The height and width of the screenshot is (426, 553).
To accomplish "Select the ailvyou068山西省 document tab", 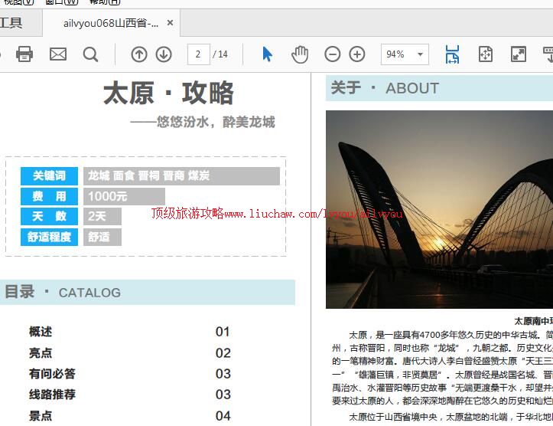I will pyautogui.click(x=111, y=23).
